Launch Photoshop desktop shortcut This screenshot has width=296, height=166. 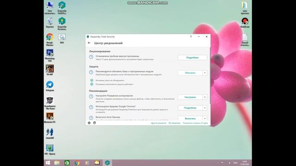[49, 55]
